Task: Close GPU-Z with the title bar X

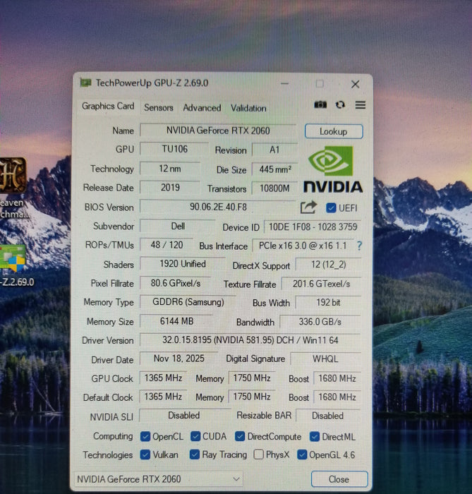Action: pos(355,84)
